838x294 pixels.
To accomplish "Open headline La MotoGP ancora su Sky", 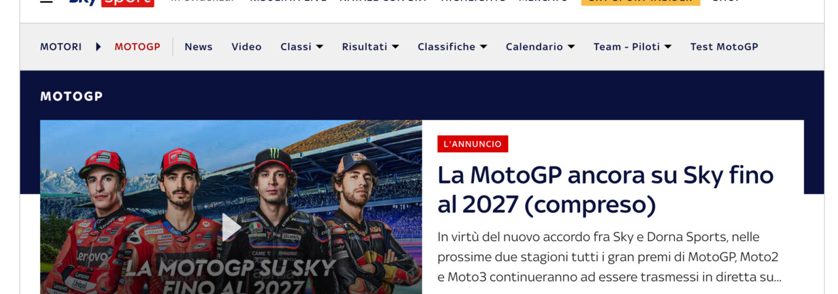I will (x=606, y=190).
